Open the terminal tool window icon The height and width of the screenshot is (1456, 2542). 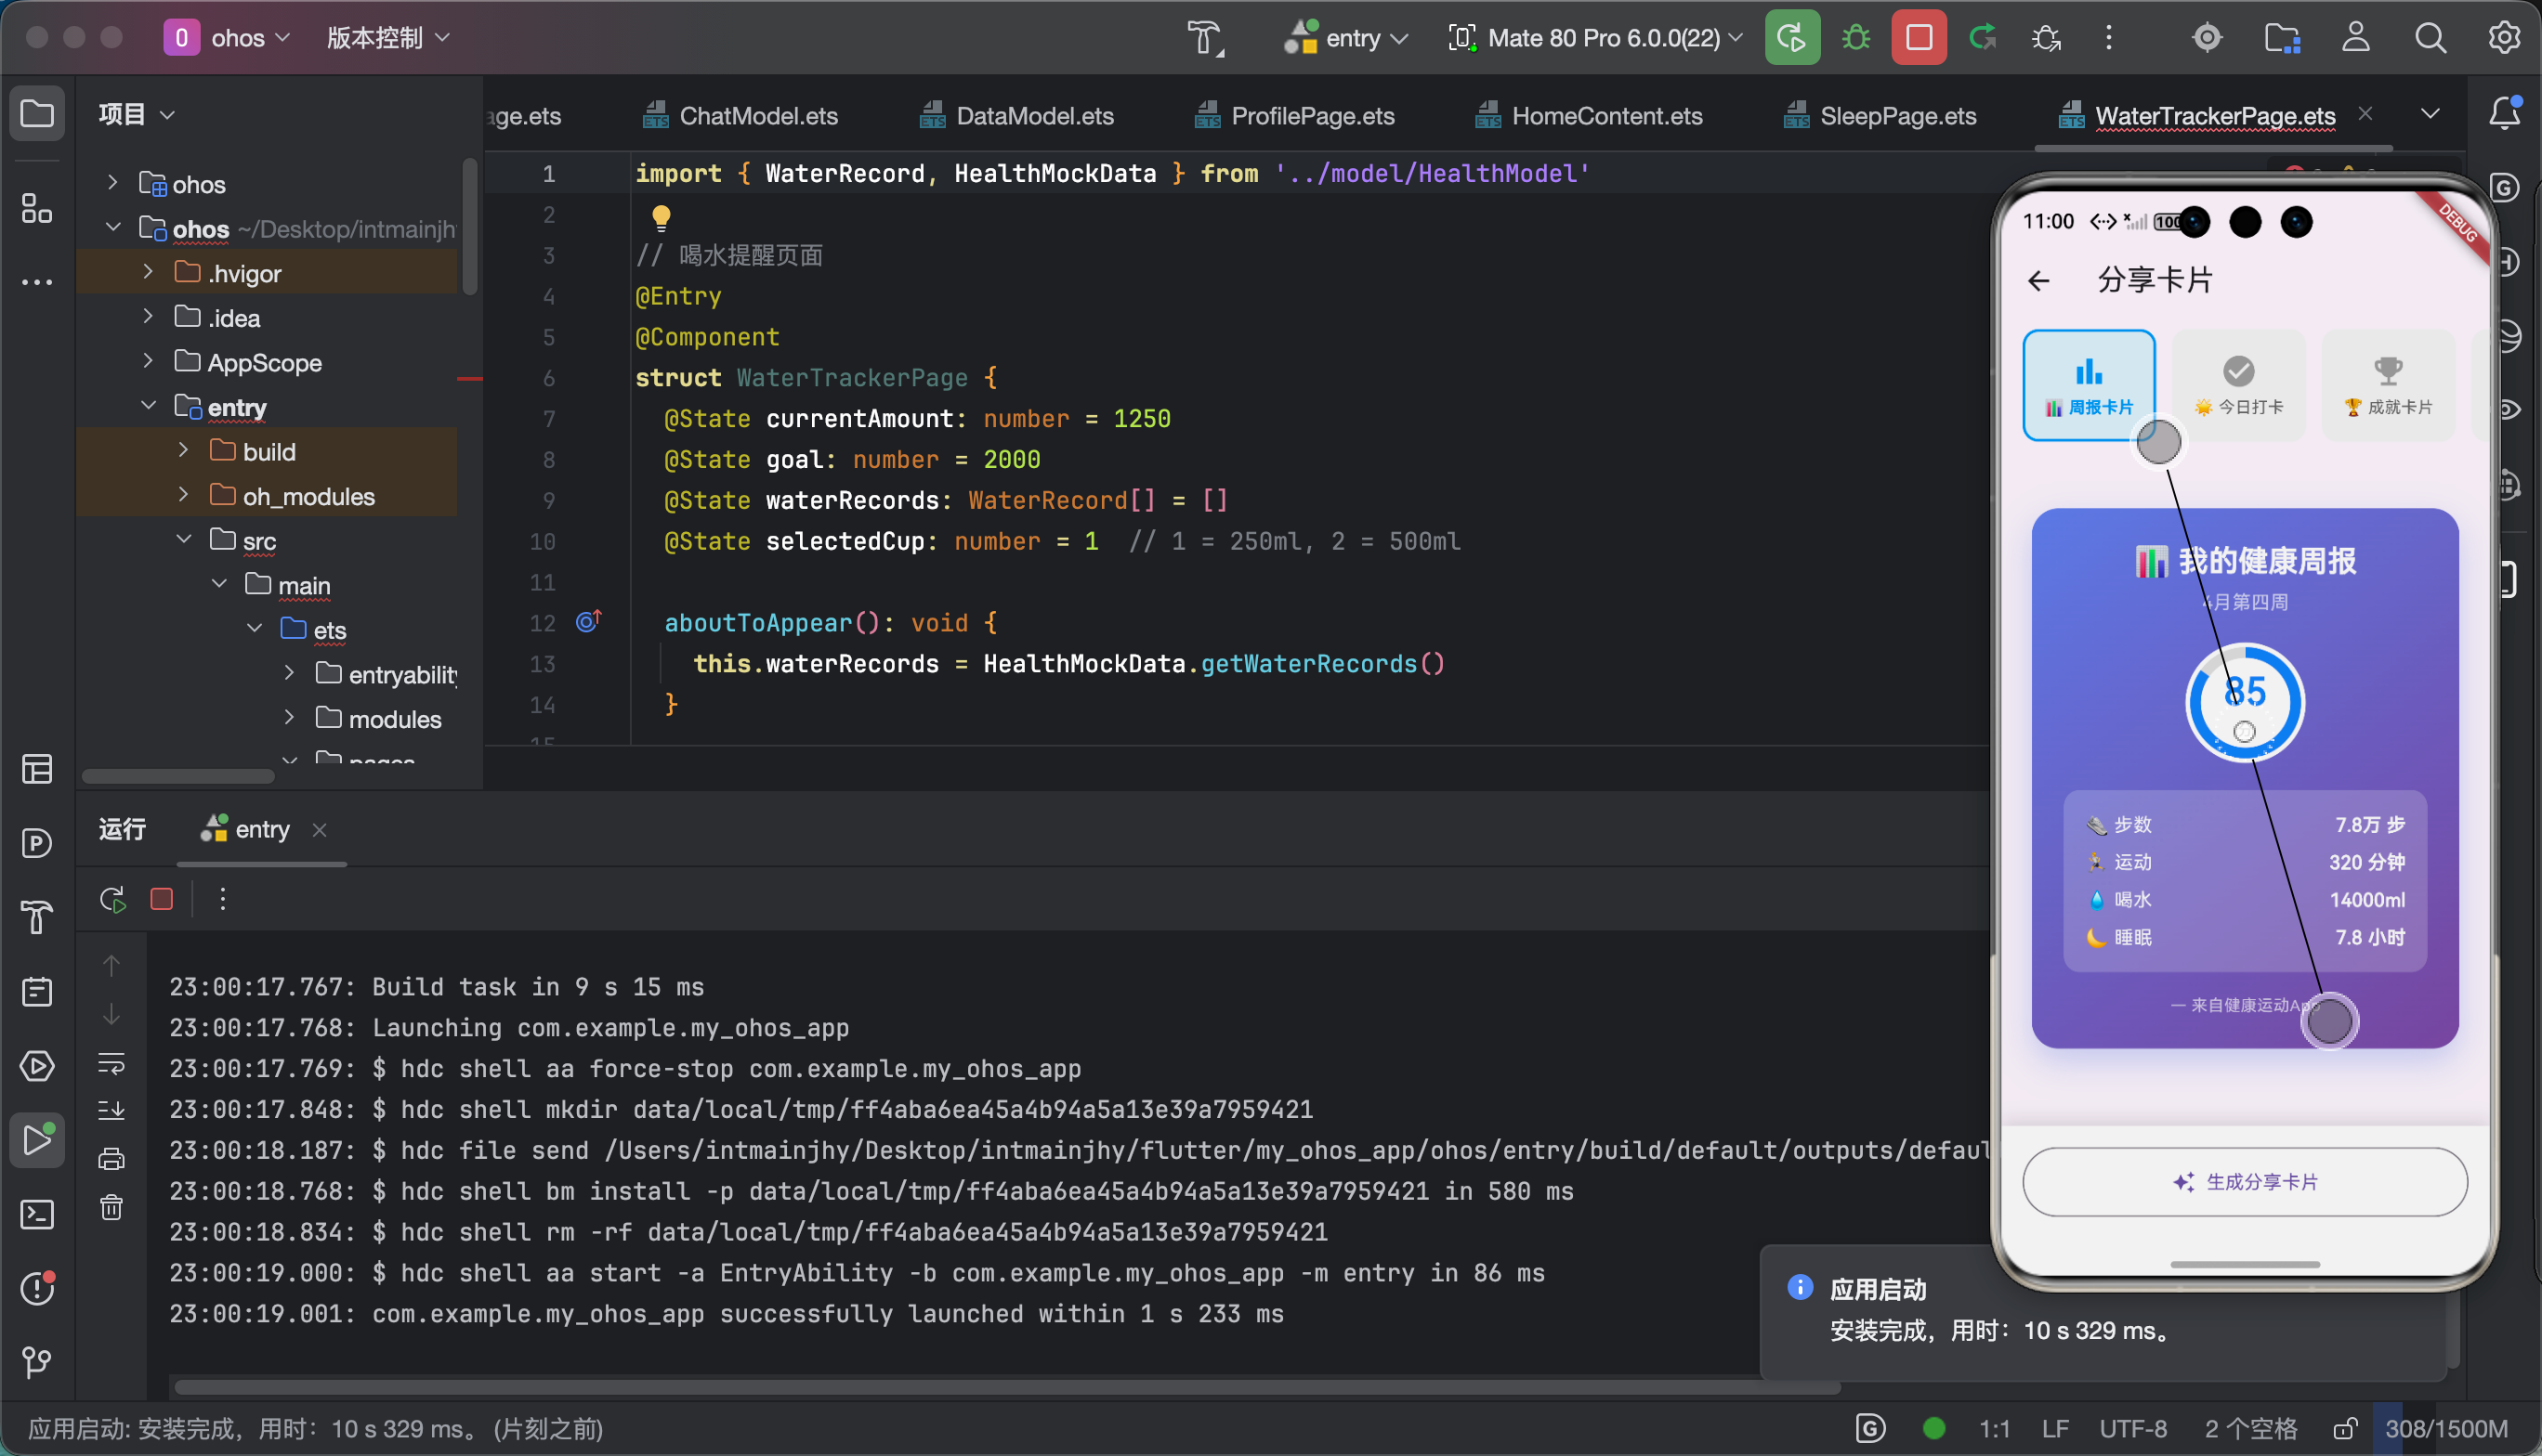37,1215
